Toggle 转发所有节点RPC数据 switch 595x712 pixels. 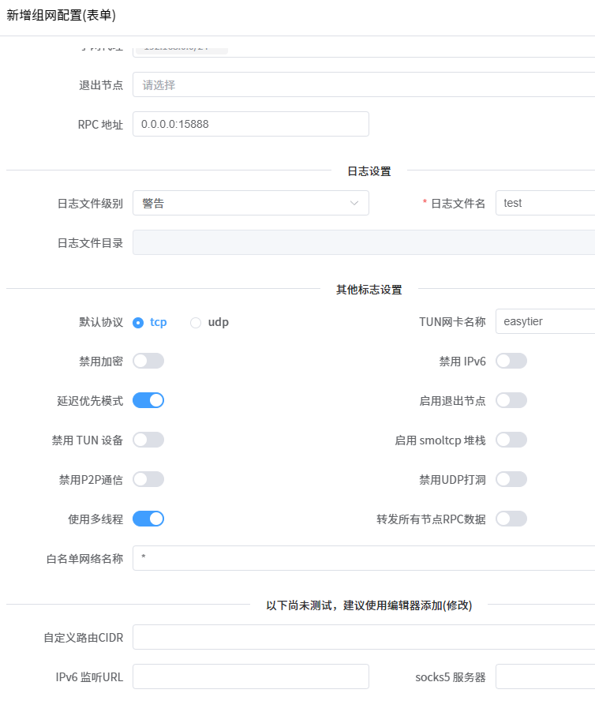511,519
